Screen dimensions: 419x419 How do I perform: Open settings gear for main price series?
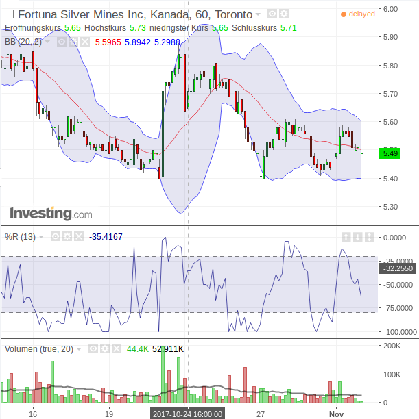[x=284, y=14]
